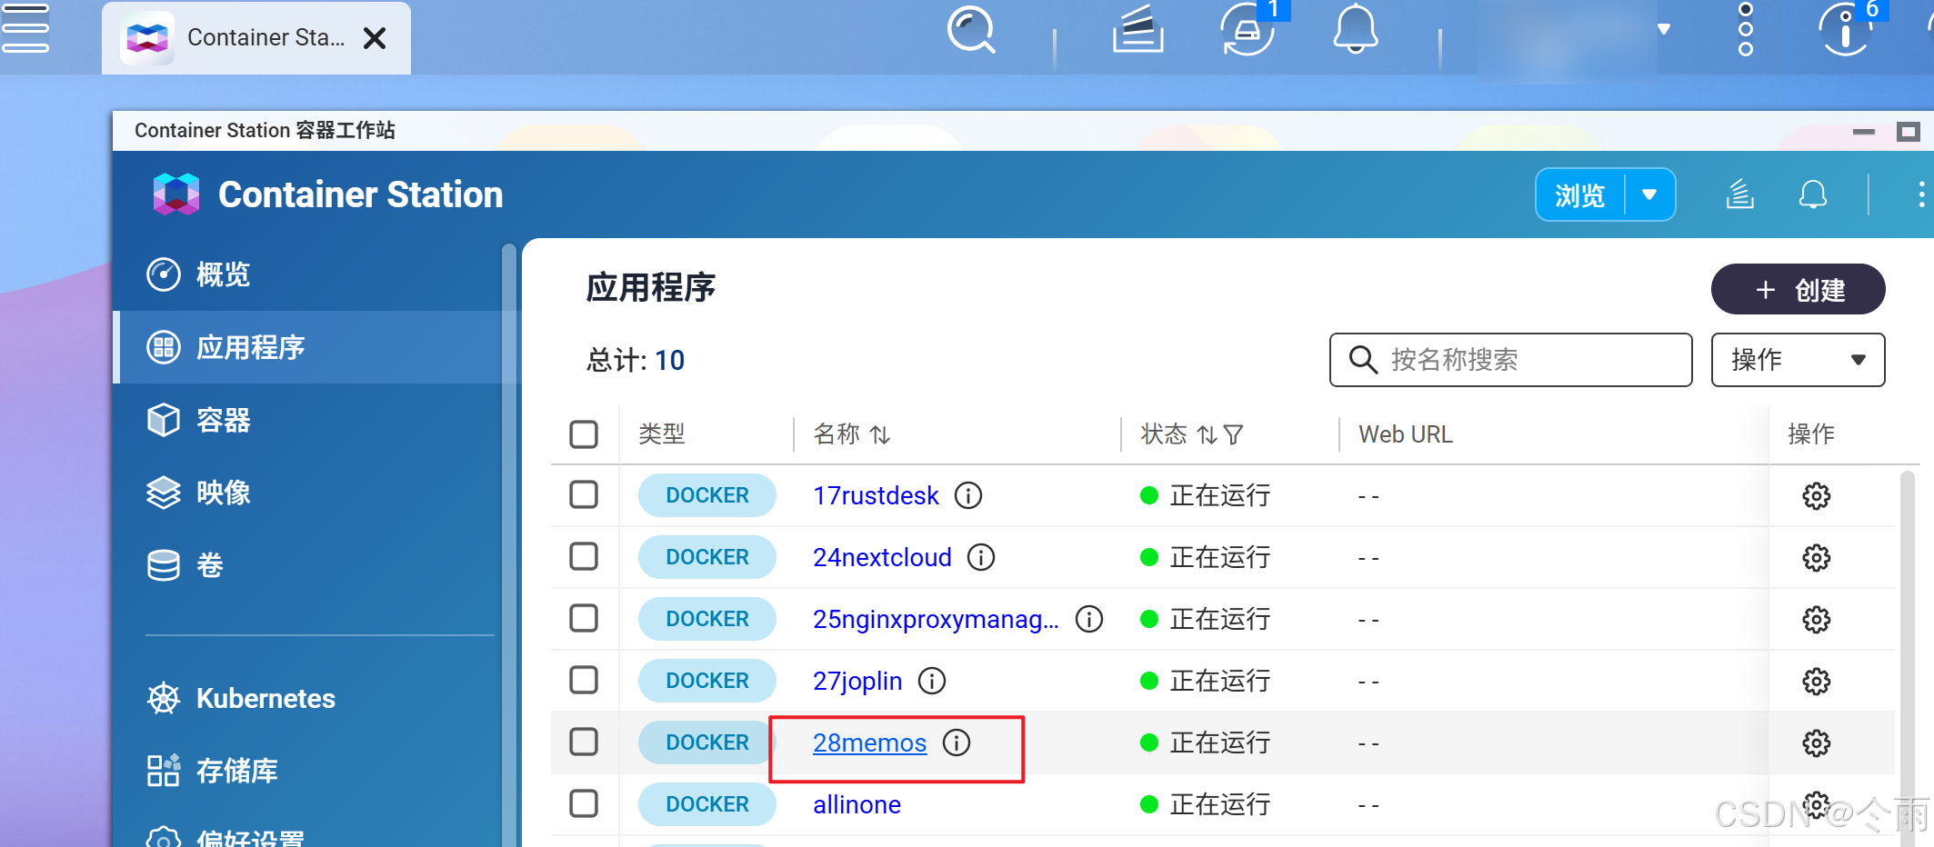This screenshot has height=847, width=1934.
Task: Open external devices icon with badge 1
Action: click(1248, 31)
